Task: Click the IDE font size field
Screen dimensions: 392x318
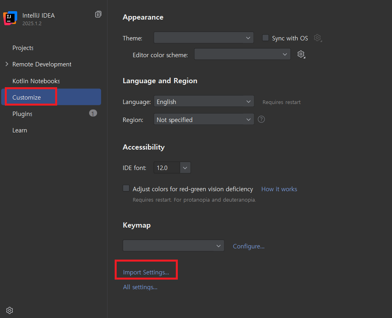Action: click(x=167, y=168)
